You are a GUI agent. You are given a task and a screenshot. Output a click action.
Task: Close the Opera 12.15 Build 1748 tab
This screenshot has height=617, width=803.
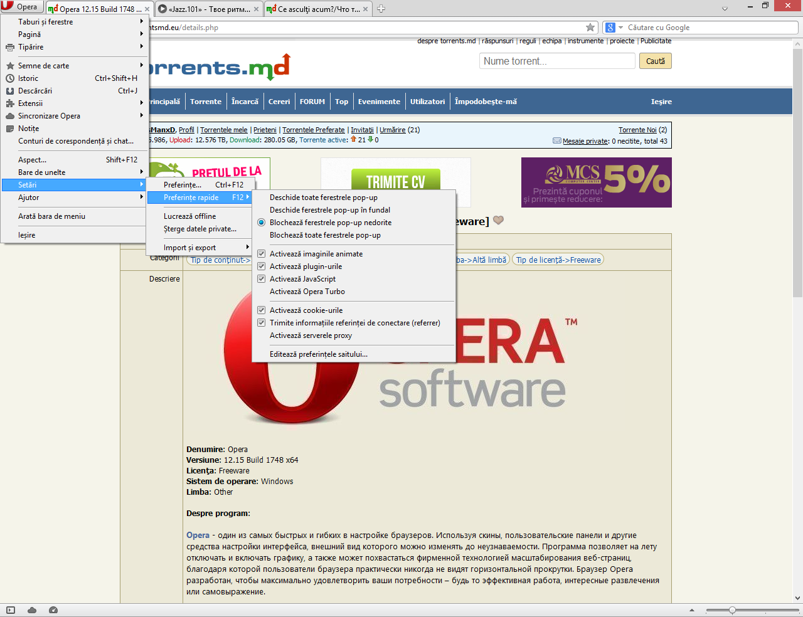tap(147, 9)
